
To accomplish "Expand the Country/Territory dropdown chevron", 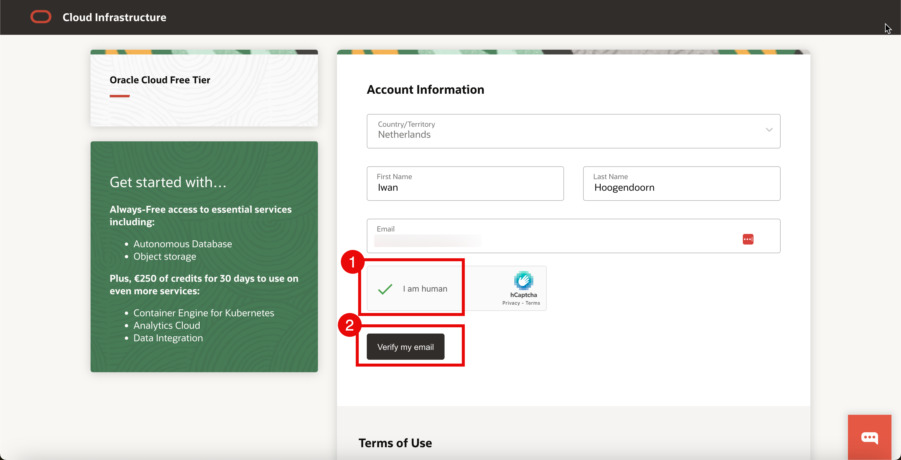I will [769, 130].
